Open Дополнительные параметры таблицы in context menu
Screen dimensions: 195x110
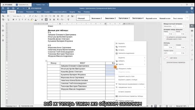click(x=130, y=96)
